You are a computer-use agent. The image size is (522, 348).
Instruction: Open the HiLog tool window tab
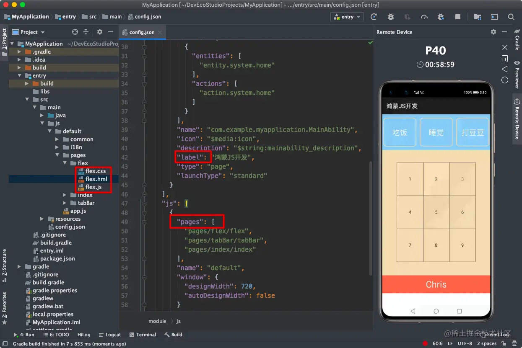[x=84, y=335]
